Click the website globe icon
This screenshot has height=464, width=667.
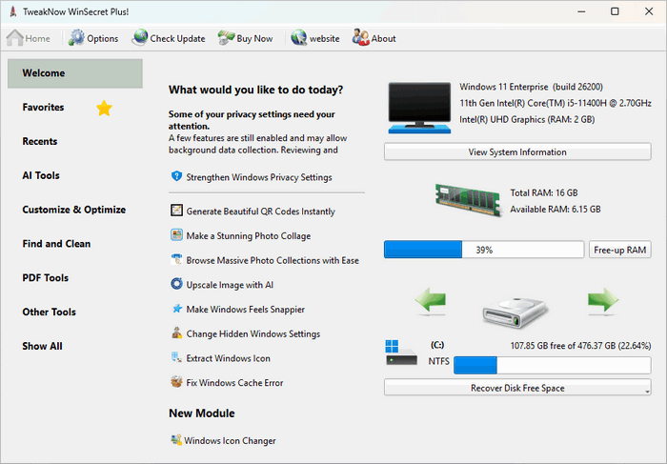(299, 38)
